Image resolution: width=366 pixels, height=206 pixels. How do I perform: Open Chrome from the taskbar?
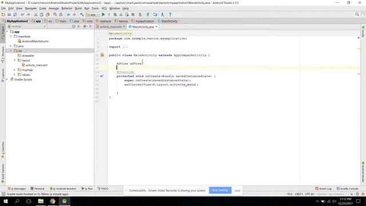(x=53, y=201)
